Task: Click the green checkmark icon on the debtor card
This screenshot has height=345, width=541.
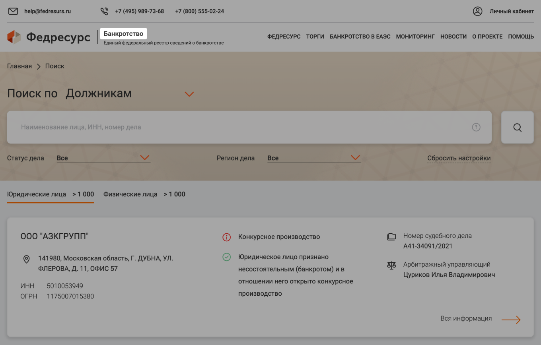Action: (226, 257)
